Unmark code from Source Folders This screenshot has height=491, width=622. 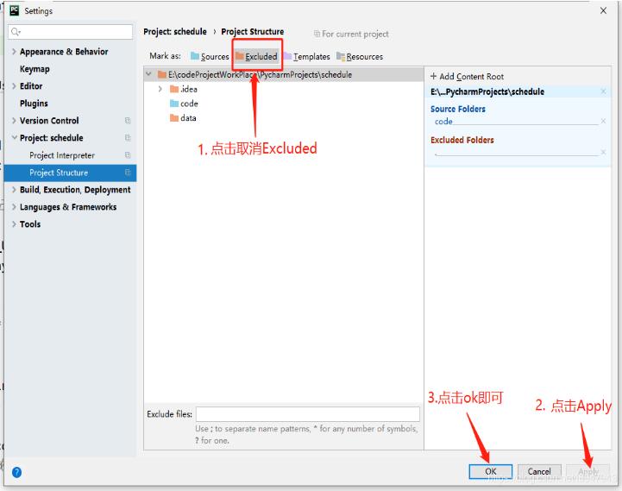pos(603,121)
